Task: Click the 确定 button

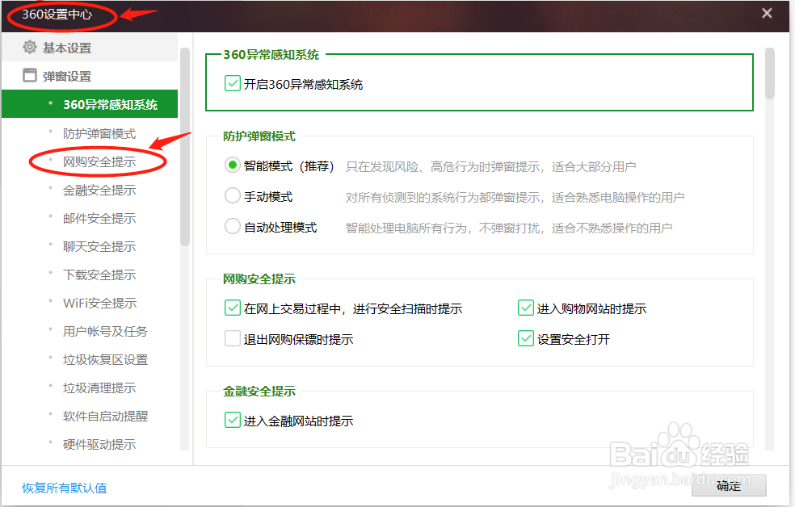Action: pyautogui.click(x=729, y=486)
